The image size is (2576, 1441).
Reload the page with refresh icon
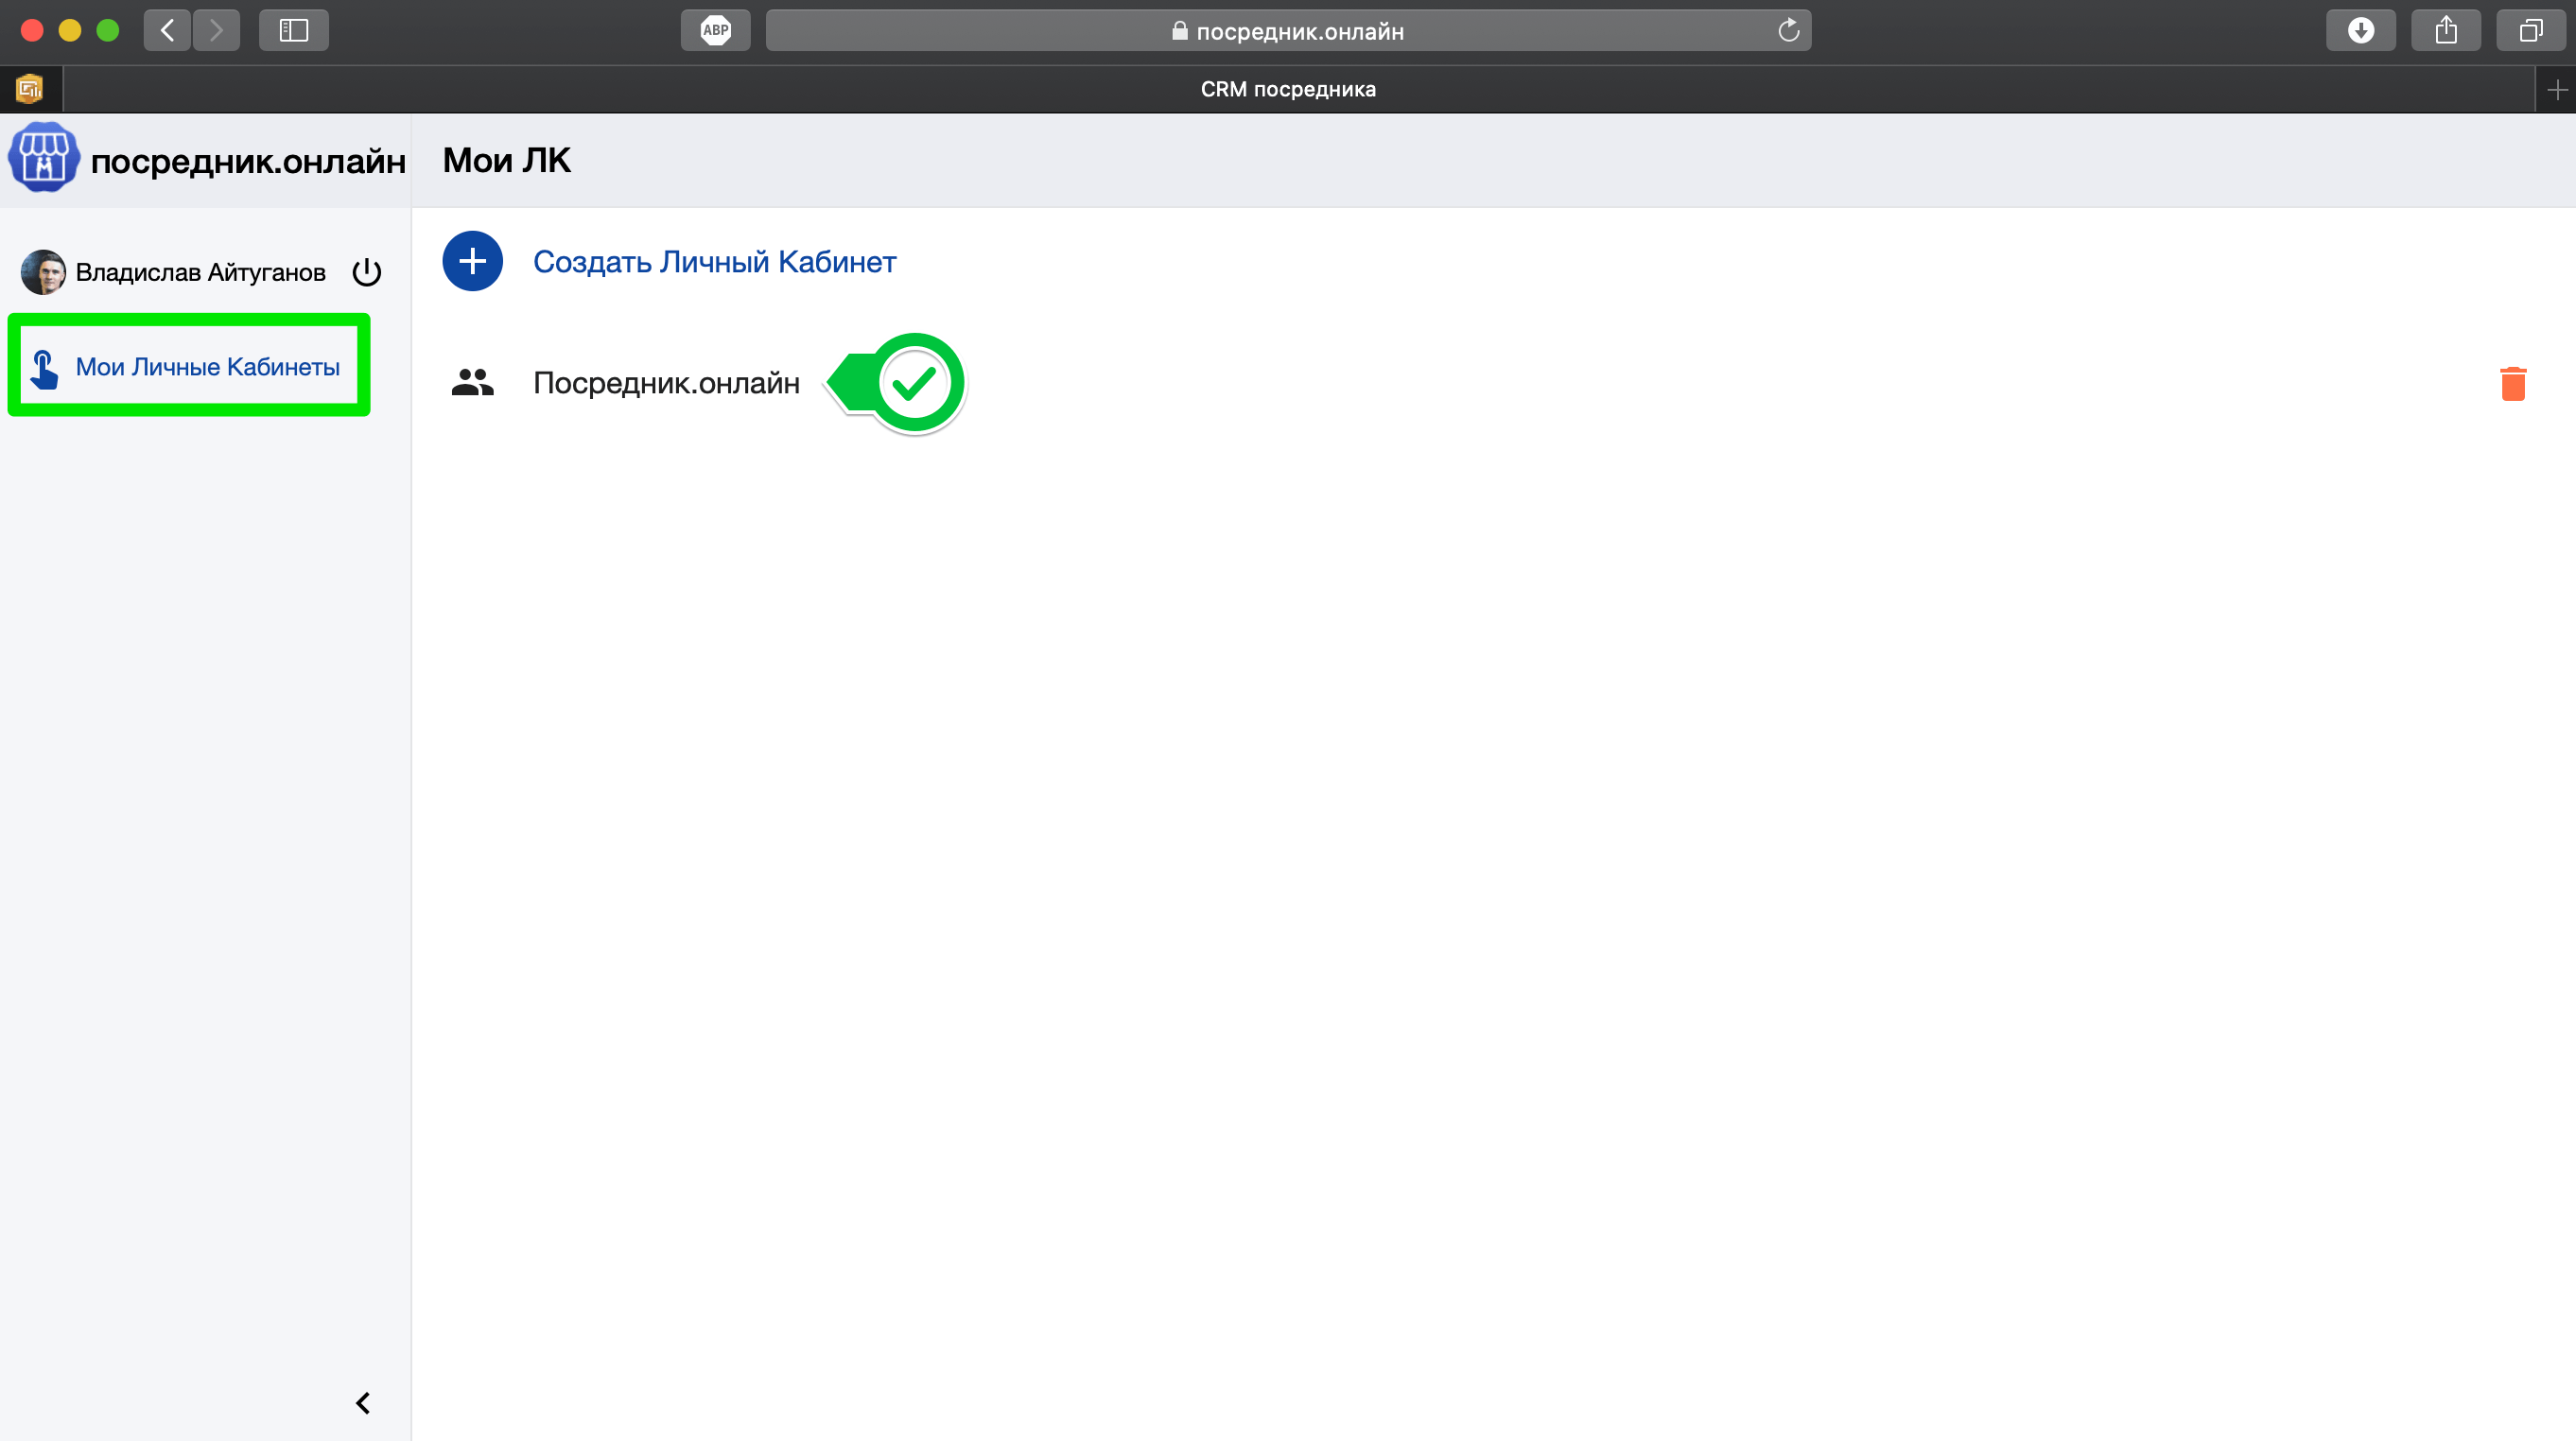pyautogui.click(x=1788, y=31)
